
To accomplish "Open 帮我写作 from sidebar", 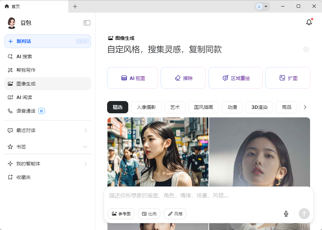I will (47, 70).
